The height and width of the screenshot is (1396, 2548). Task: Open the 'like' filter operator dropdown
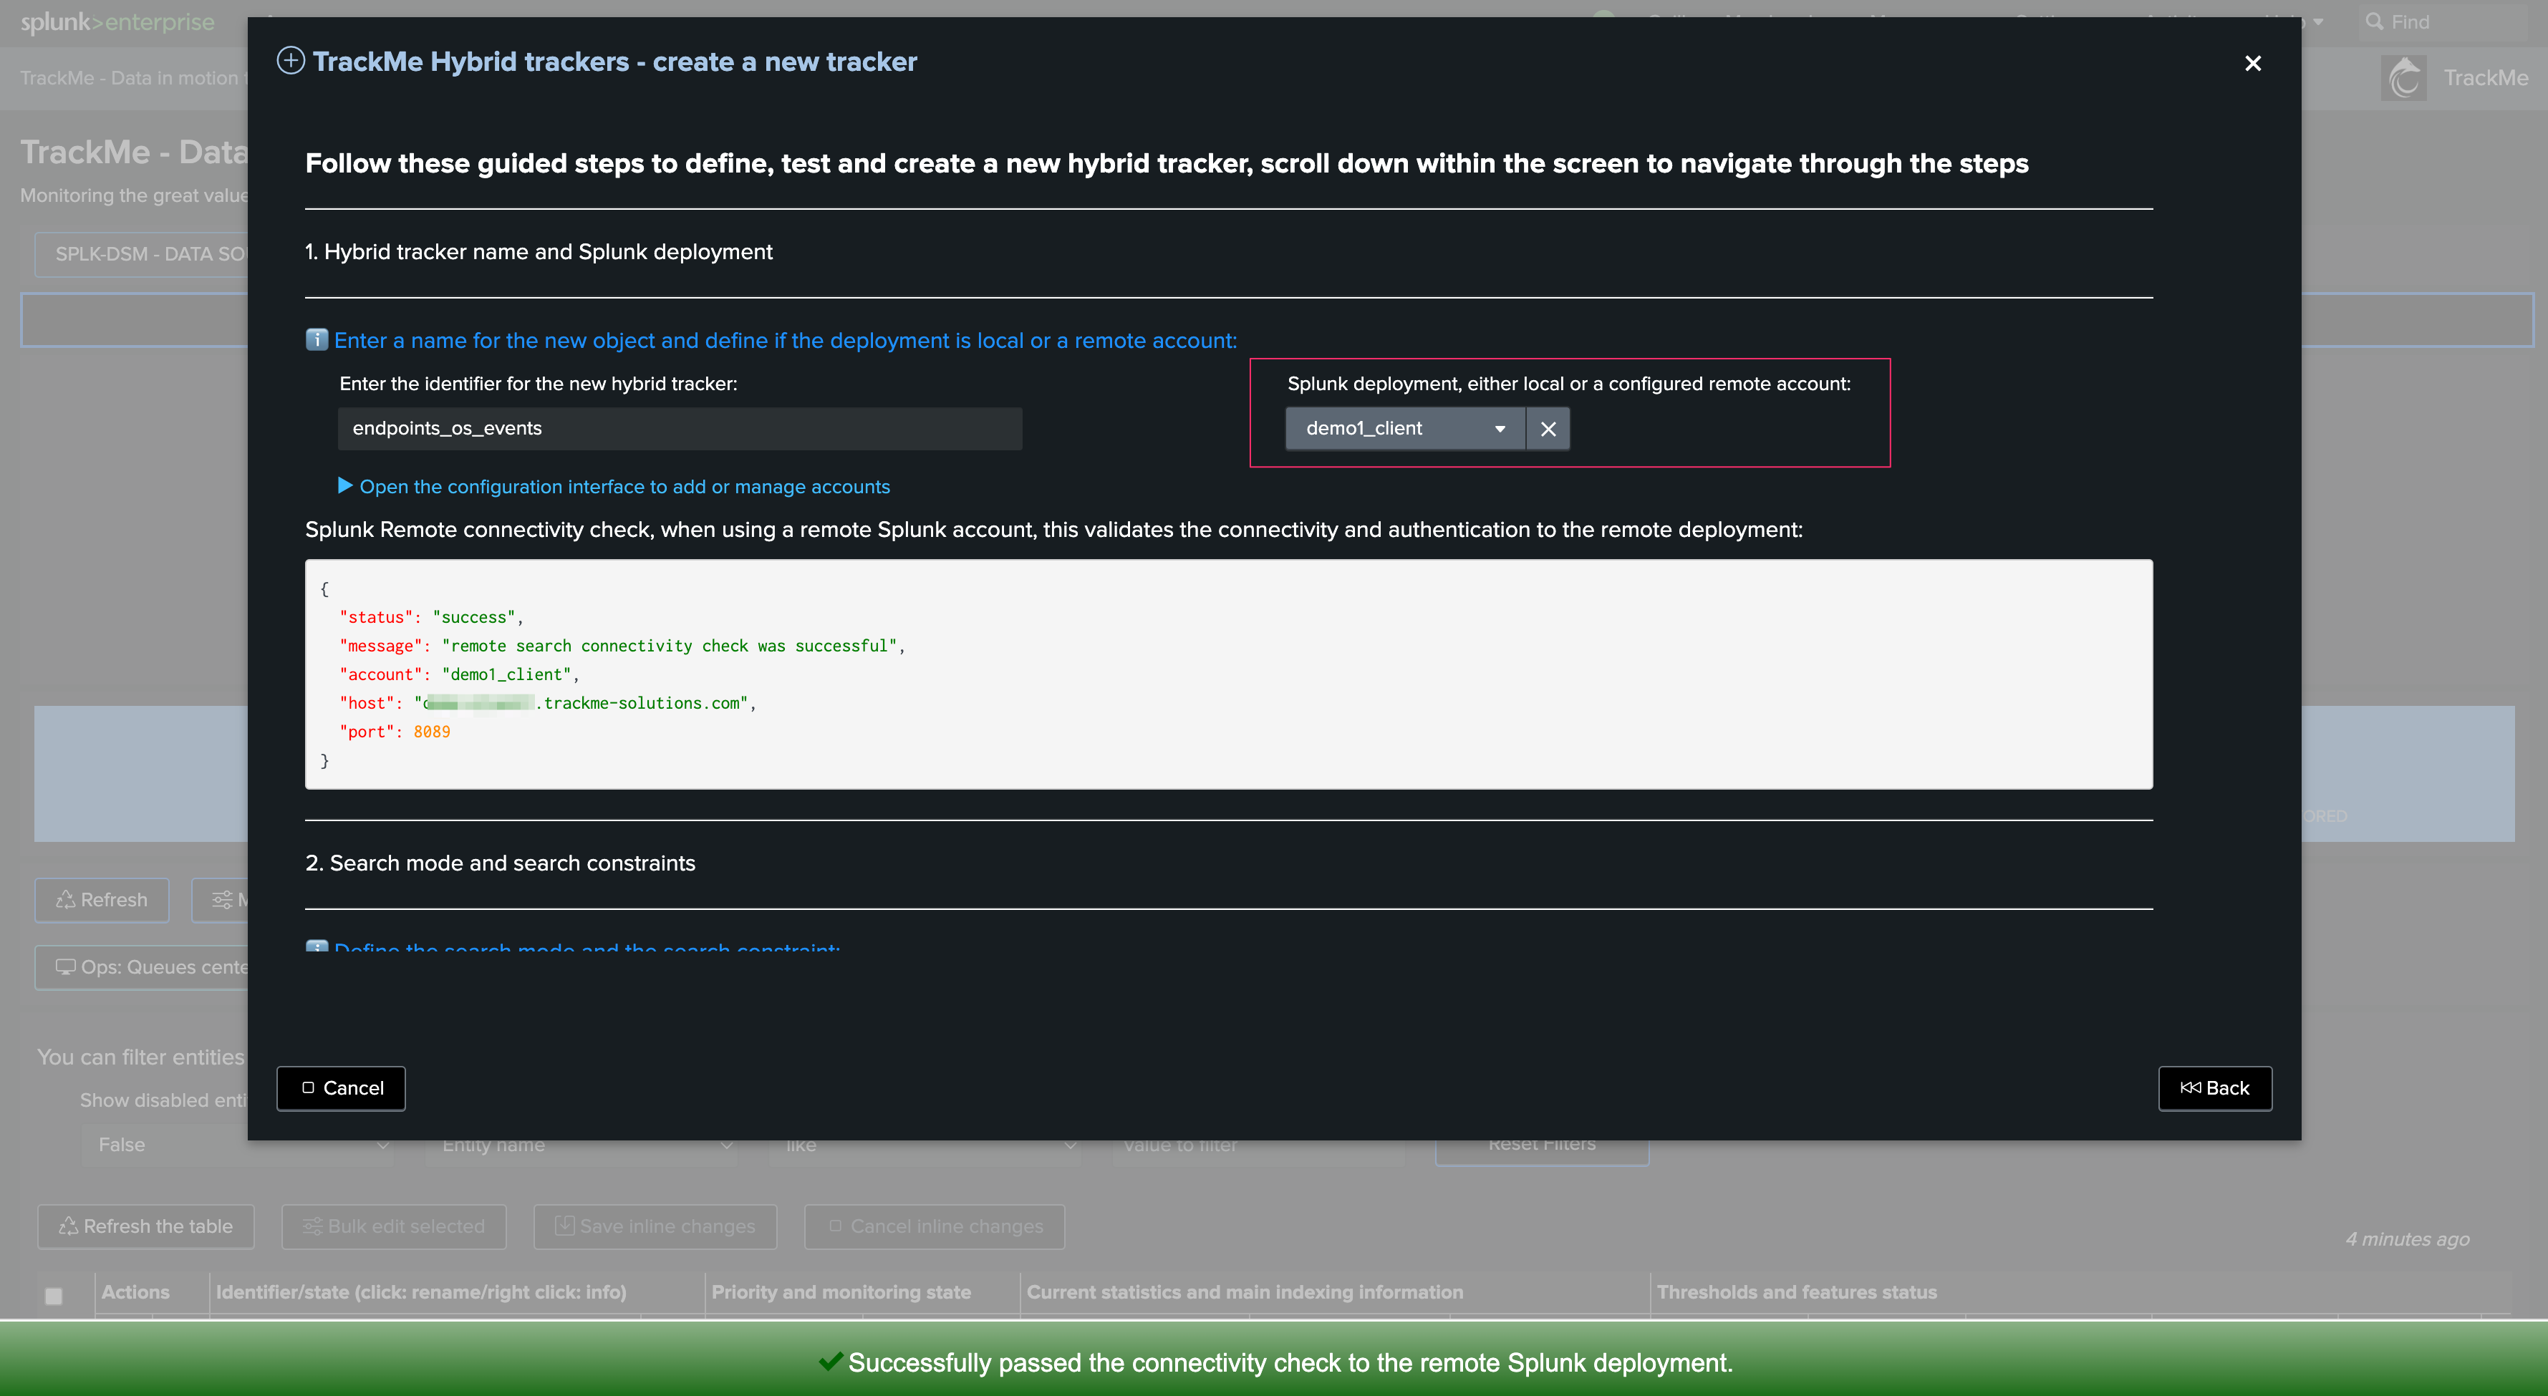point(926,1145)
